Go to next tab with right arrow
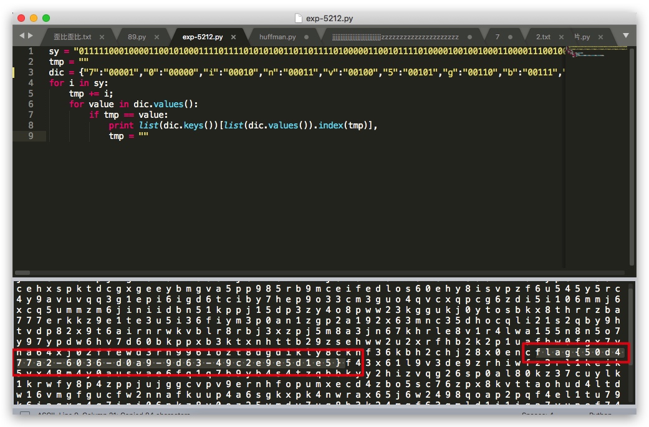The width and height of the screenshot is (649, 427). (x=30, y=36)
